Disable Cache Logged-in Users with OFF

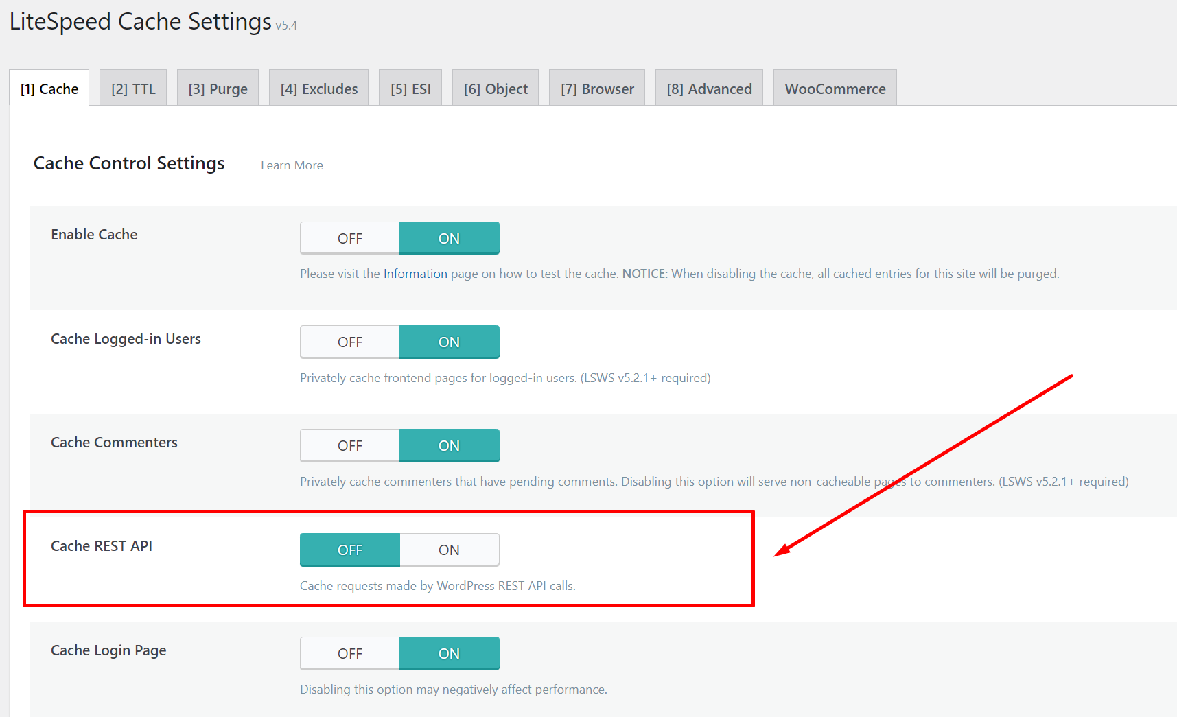[x=350, y=342]
